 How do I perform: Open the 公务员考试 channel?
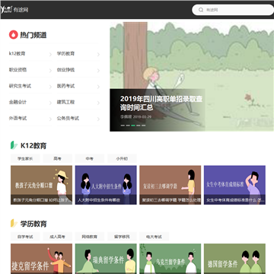pos(68,118)
